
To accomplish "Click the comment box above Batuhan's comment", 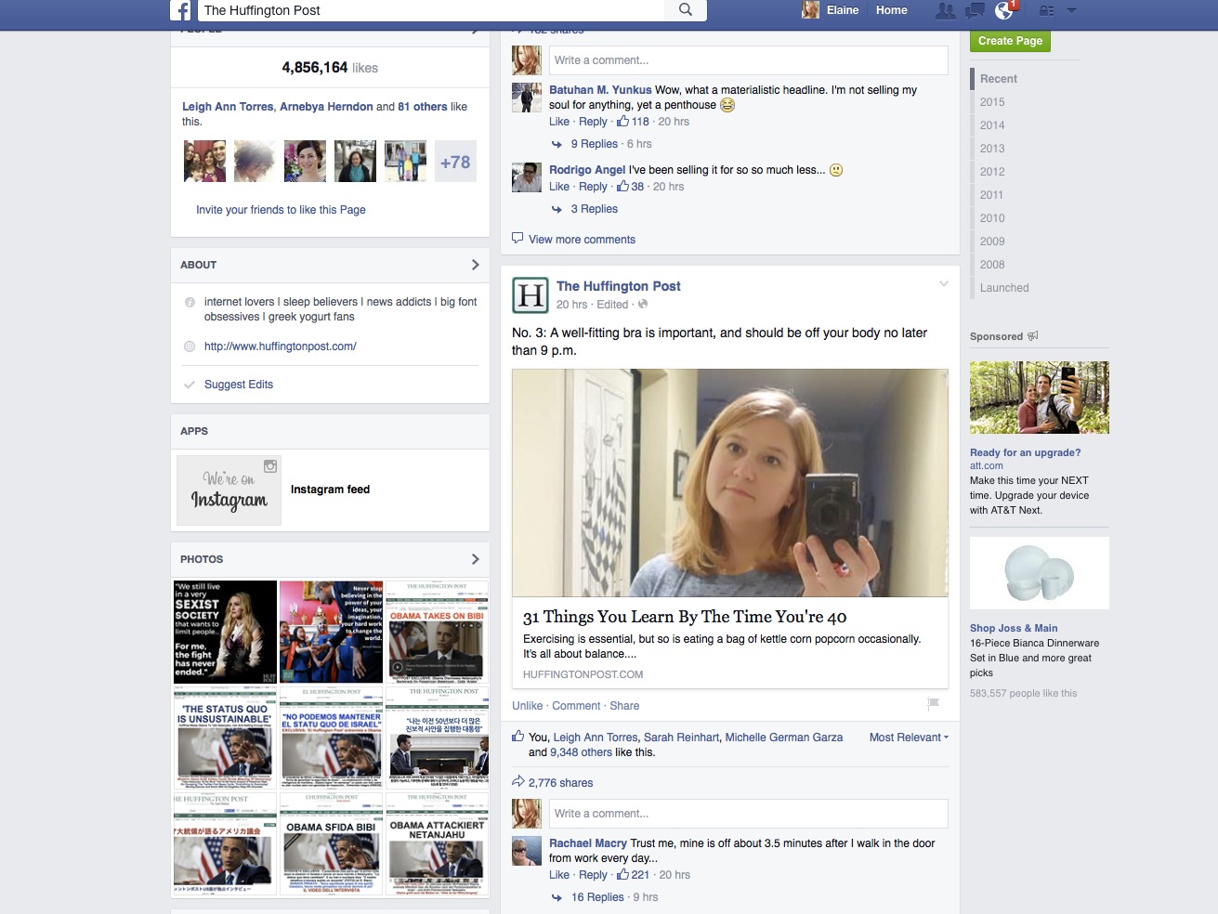I will point(748,60).
